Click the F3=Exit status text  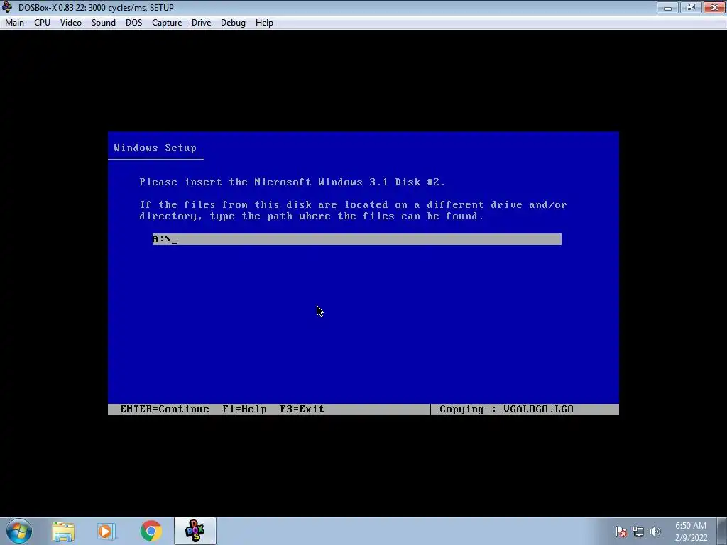(302, 409)
